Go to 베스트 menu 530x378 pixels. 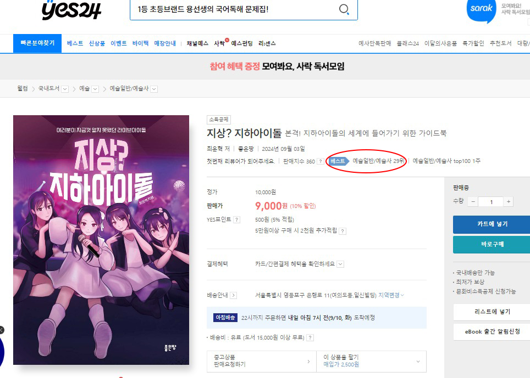[x=75, y=43]
